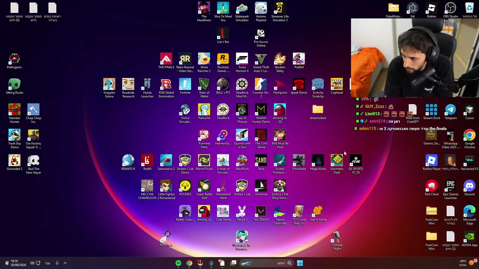The image size is (479, 269).
Task: Open the REMATCH shortcut
Action: (128, 163)
